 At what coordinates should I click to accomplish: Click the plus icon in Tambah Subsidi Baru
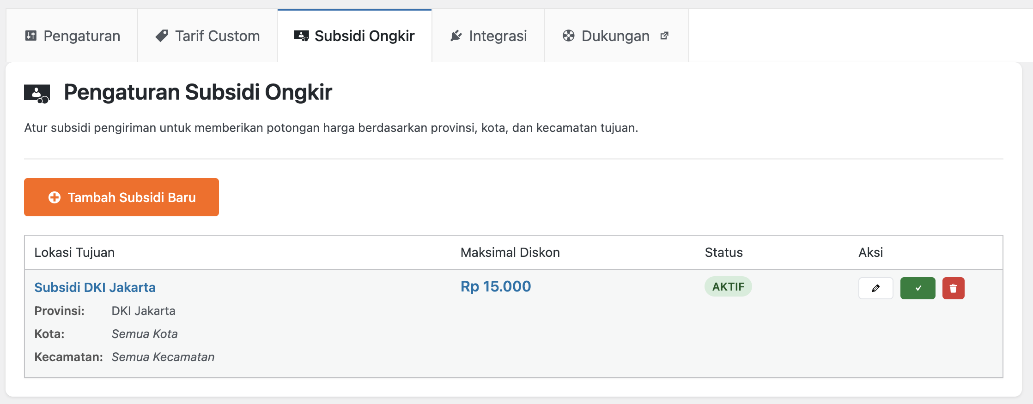point(55,197)
